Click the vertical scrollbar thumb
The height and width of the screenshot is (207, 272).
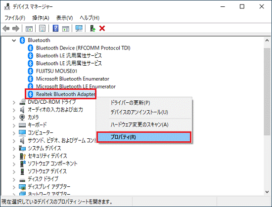coord(267,91)
